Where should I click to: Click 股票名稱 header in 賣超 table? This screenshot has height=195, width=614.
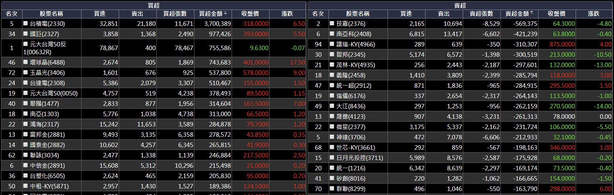[358, 14]
